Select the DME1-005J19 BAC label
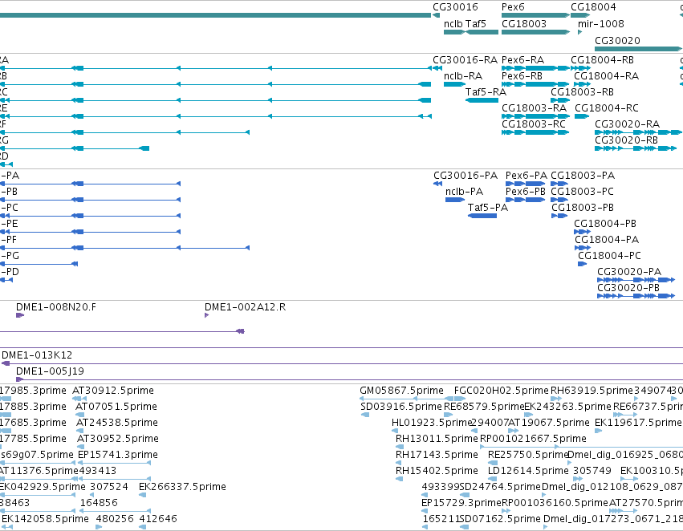Screen dimensions: 683x531 [50, 371]
